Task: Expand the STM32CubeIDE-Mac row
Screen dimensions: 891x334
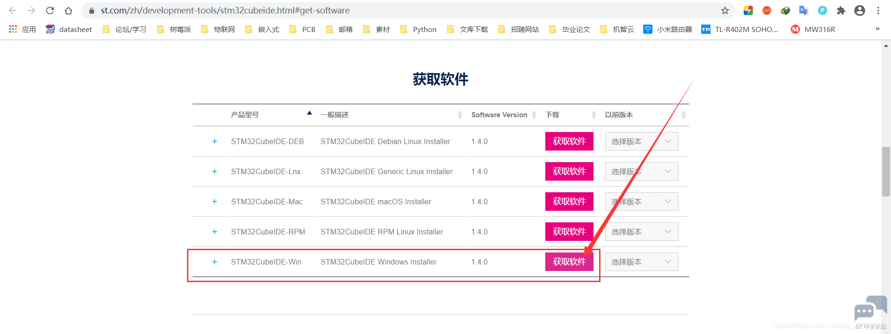Action: [214, 202]
